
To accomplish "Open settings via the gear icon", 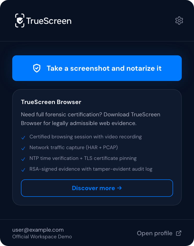I will (x=179, y=20).
